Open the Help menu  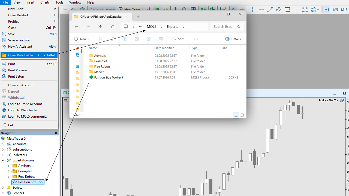91,2
